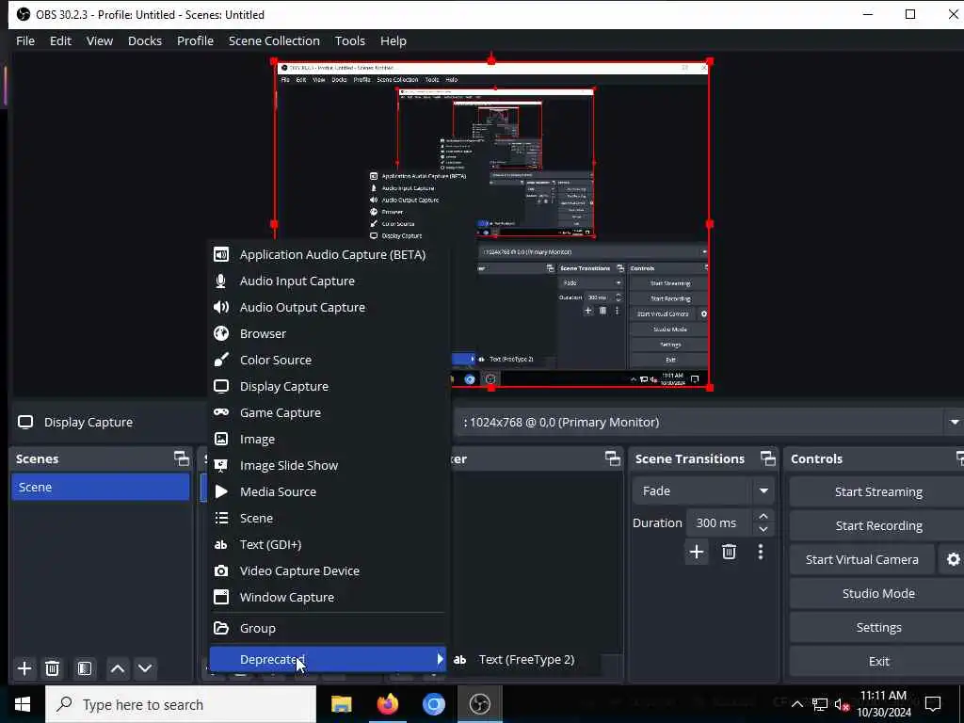This screenshot has width=964, height=723.
Task: Click the Display Capture monitor icon in menu
Action: 220,386
